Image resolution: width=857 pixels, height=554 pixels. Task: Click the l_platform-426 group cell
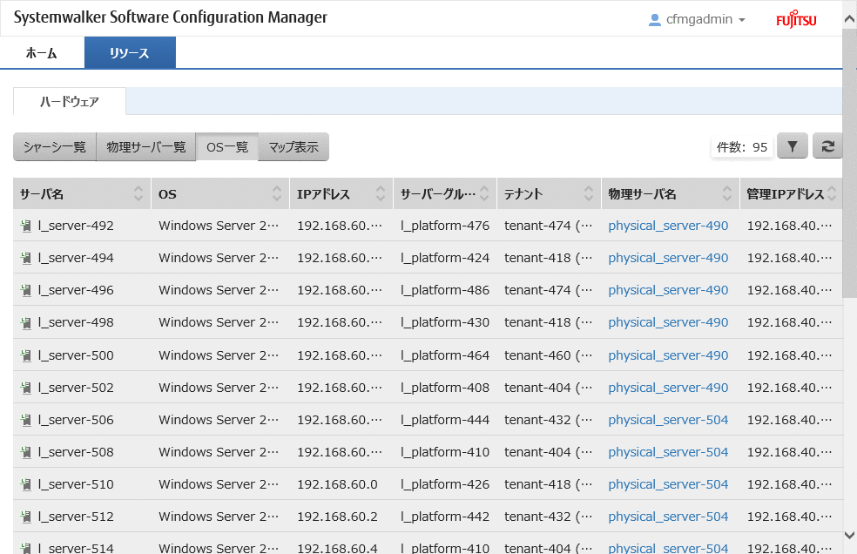click(x=445, y=484)
